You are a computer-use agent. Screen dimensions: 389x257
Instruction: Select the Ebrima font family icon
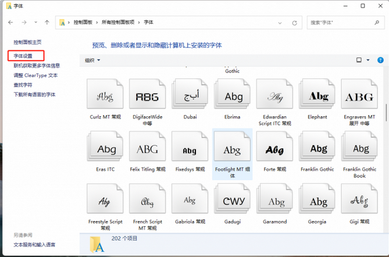point(232,94)
